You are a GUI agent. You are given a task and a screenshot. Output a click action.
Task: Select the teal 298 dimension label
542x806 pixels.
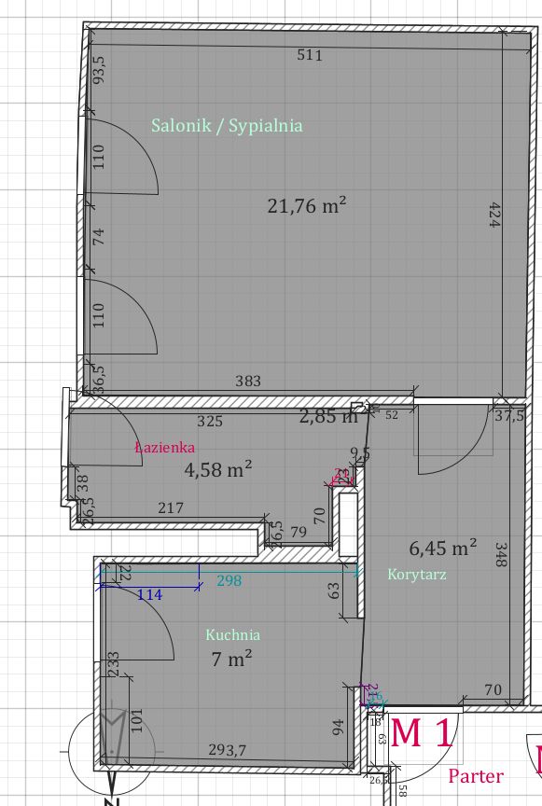[229, 581]
